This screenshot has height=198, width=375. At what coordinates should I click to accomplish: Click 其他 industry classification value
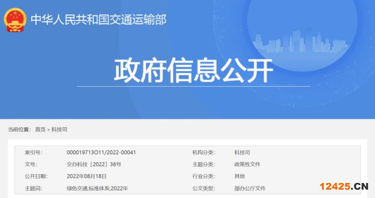[x=240, y=176]
